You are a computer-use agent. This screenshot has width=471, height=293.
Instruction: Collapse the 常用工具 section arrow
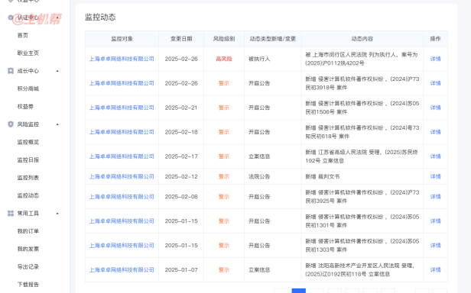pos(57,214)
